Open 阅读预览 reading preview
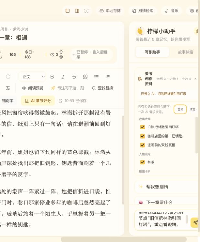Image resolution: width=200 pixels, height=242 pixels. (33, 88)
